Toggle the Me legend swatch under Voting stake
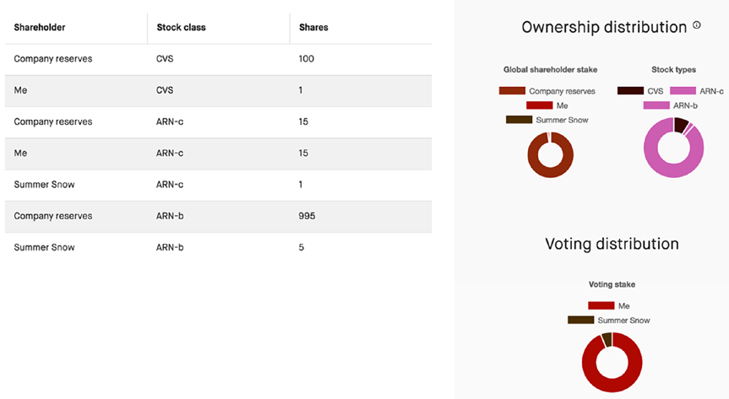The height and width of the screenshot is (399, 729). [x=601, y=306]
